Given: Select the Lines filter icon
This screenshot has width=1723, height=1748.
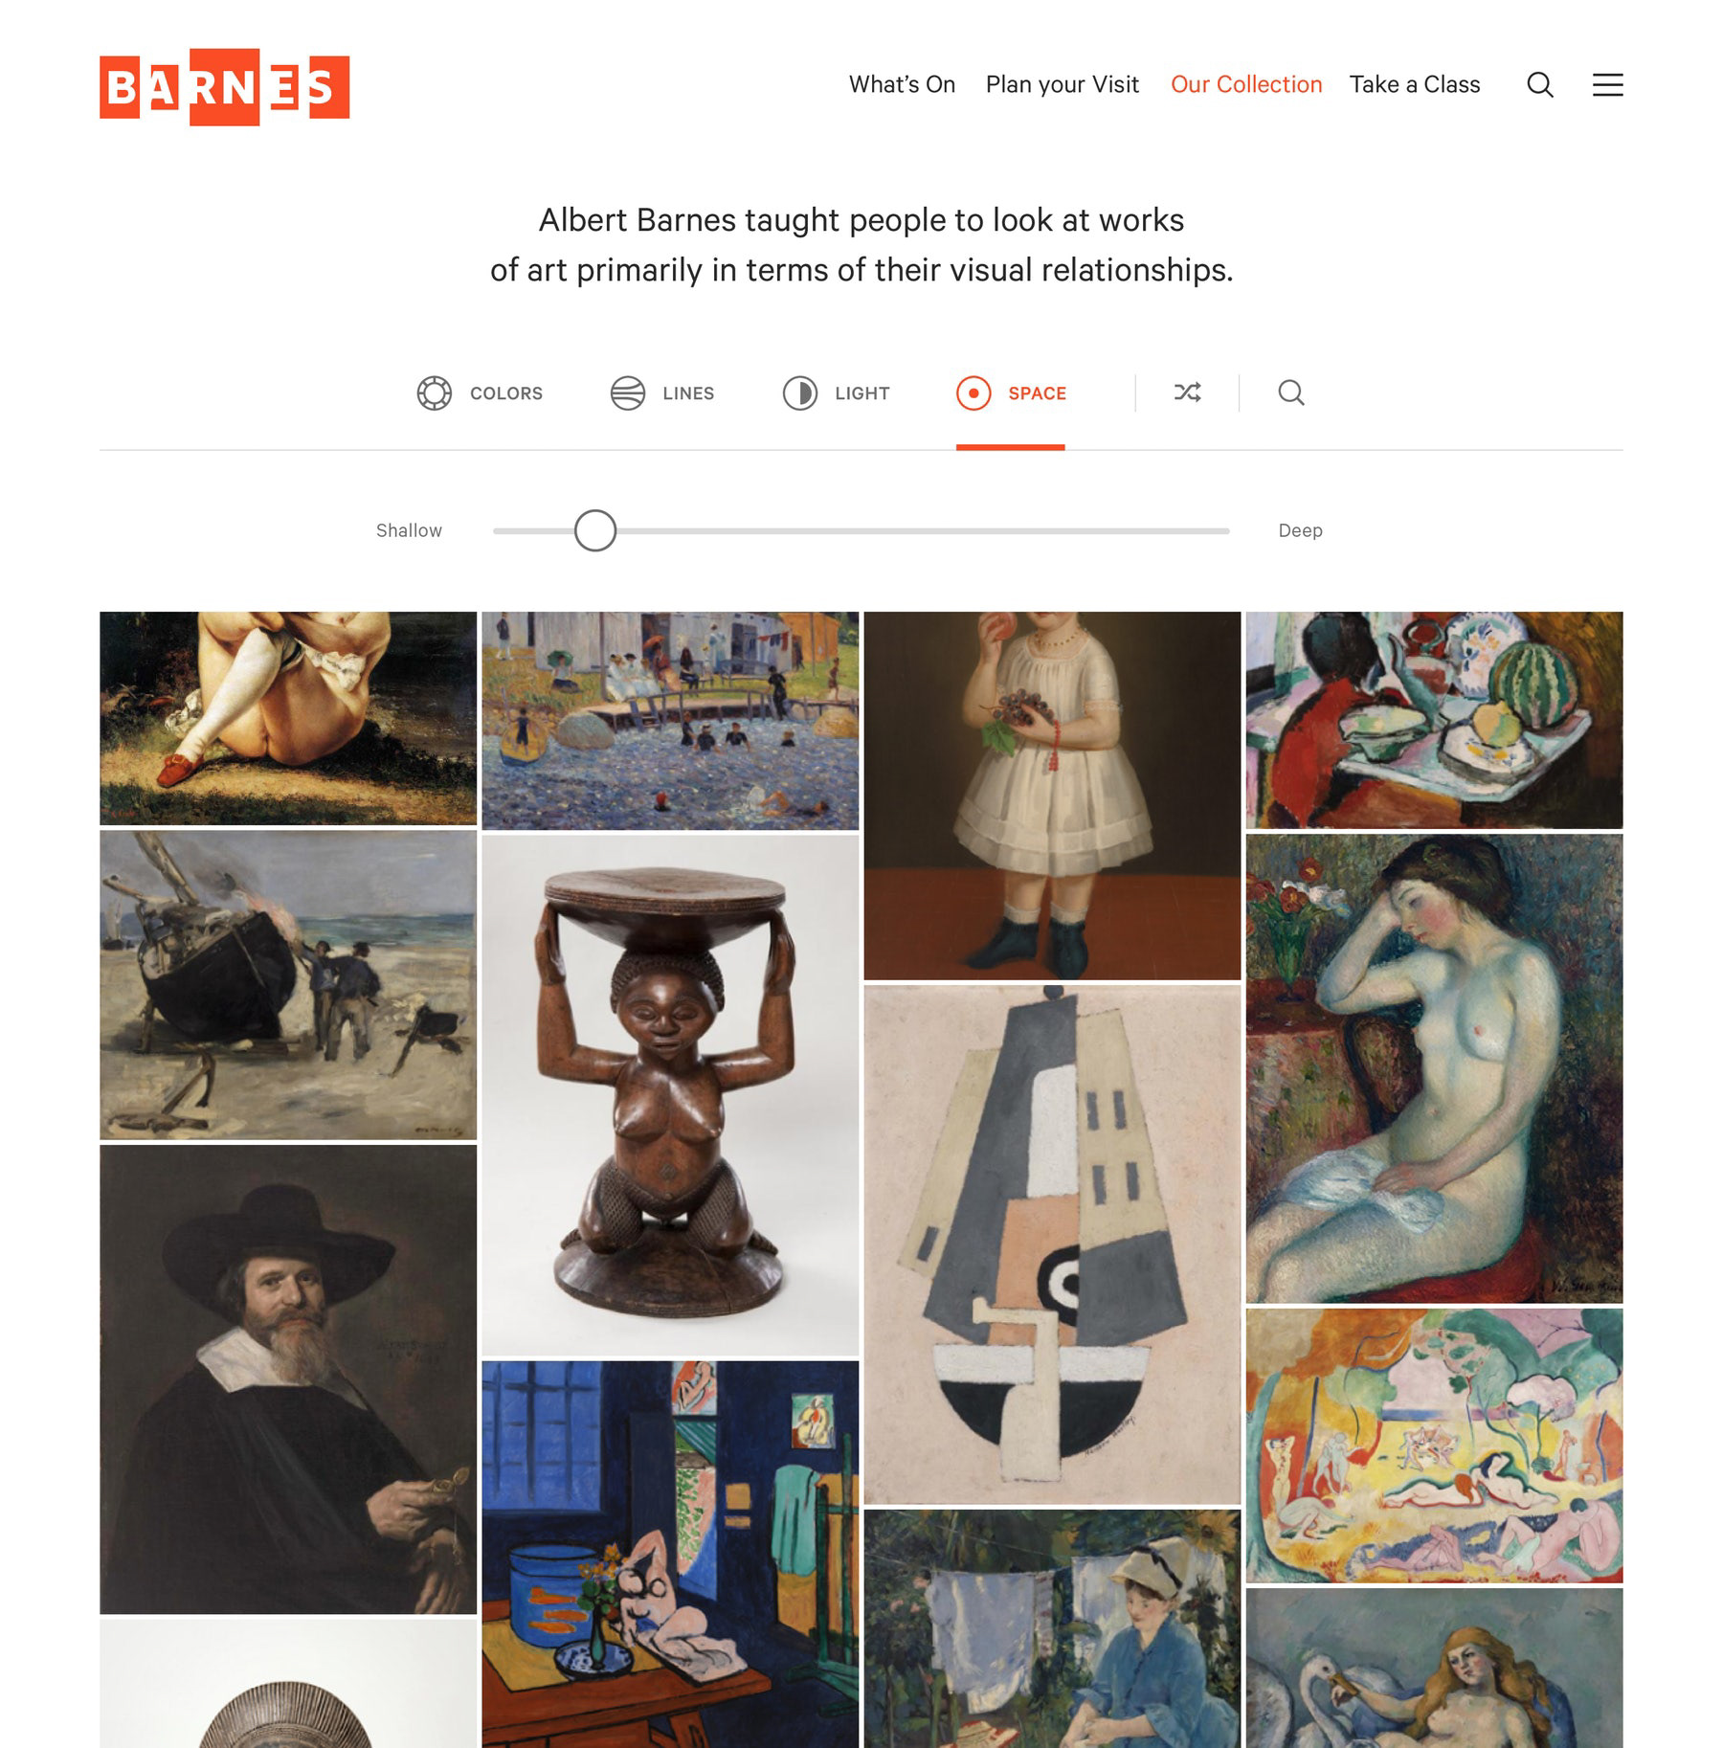Looking at the screenshot, I should pyautogui.click(x=628, y=393).
